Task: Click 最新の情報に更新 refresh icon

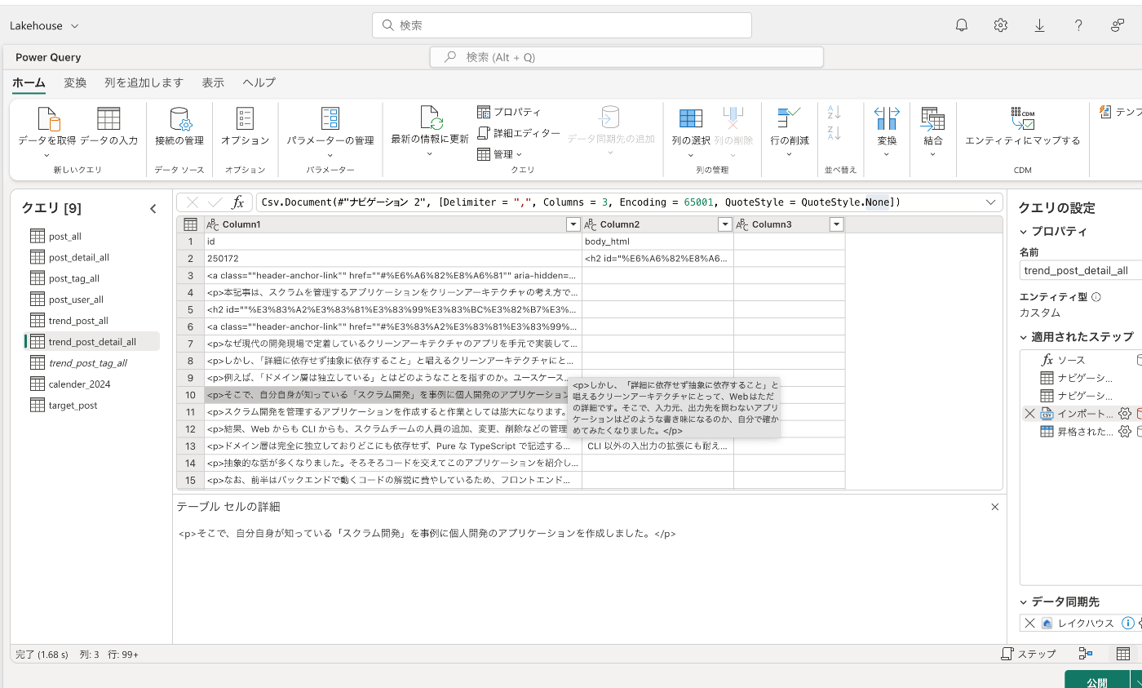Action: pos(431,119)
